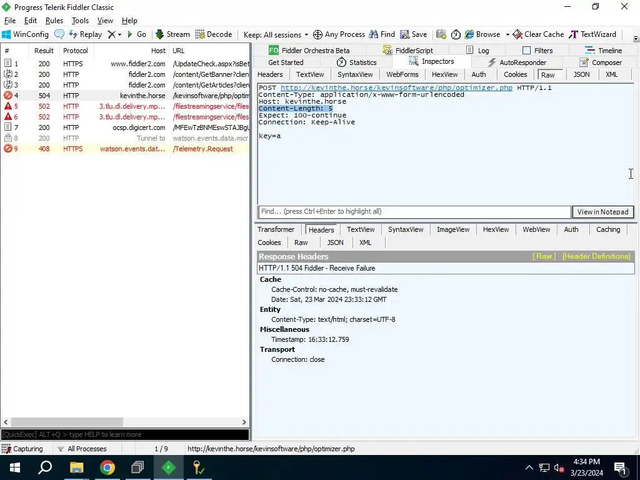Select response inspector Caching tab
640x480 pixels.
point(607,229)
